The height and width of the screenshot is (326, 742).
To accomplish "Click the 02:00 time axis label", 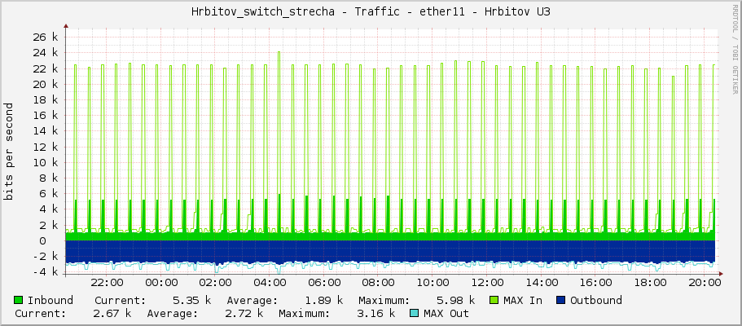I will 215,283.
